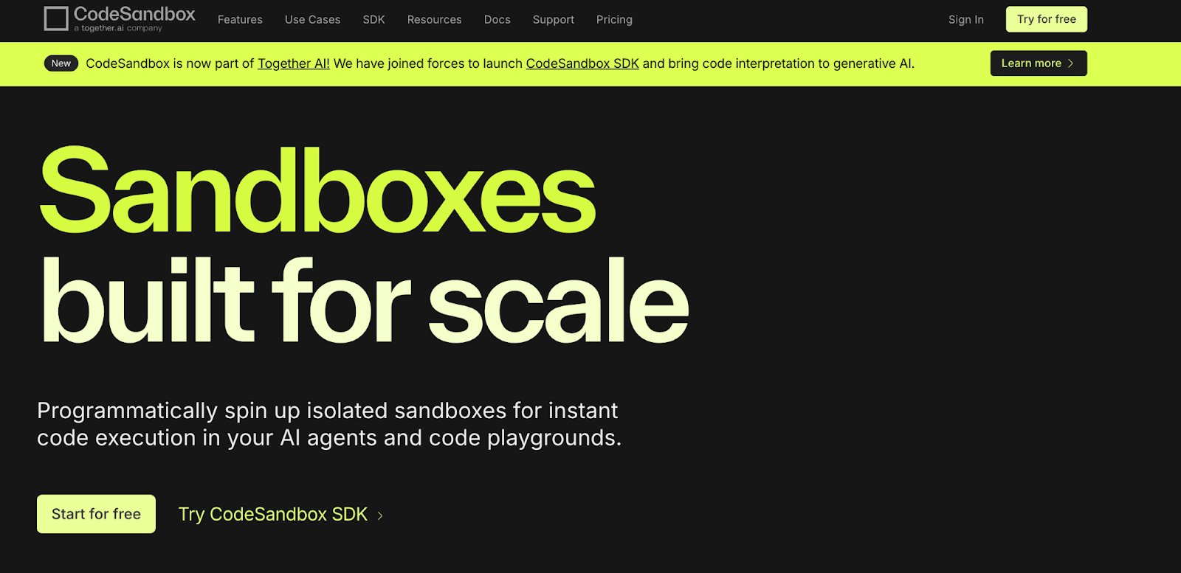Image resolution: width=1181 pixels, height=573 pixels.
Task: Select Support in the top navigation
Action: [553, 20]
